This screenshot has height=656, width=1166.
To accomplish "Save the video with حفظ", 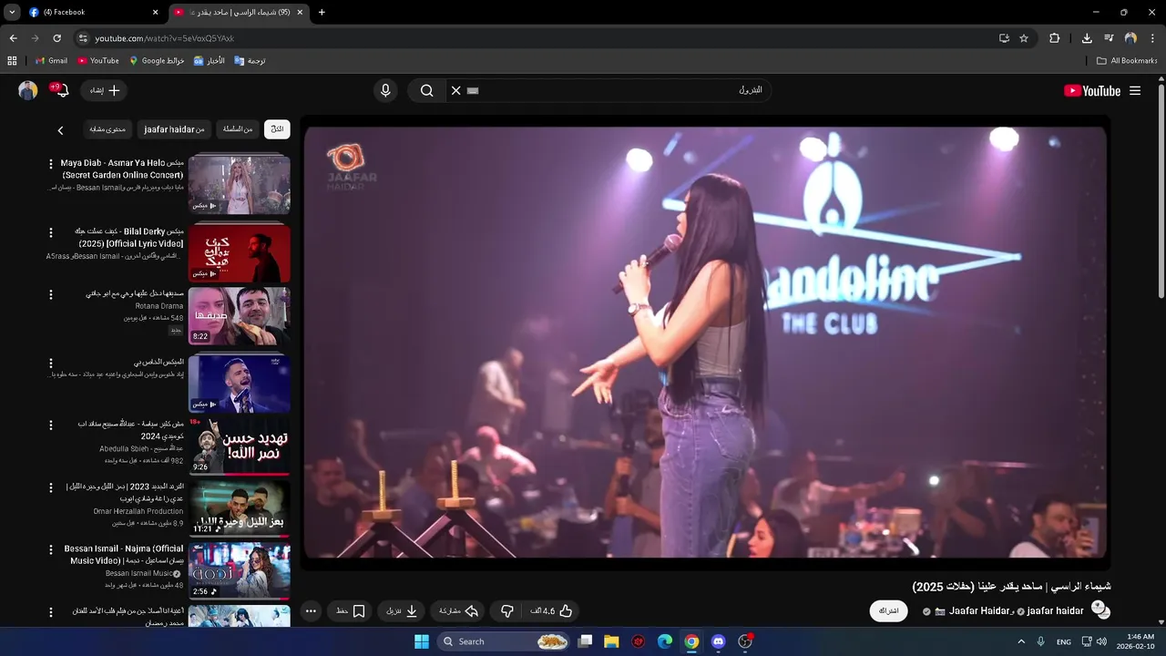I will click(351, 611).
